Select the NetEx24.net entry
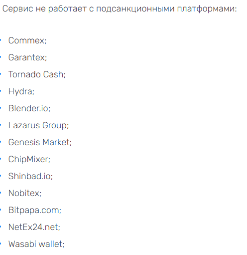Screen dimensions: 247x255 point(34,227)
